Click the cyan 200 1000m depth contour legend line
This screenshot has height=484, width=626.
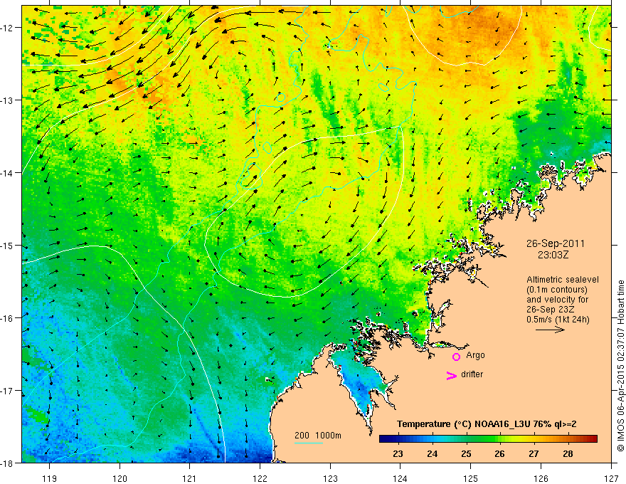point(309,443)
